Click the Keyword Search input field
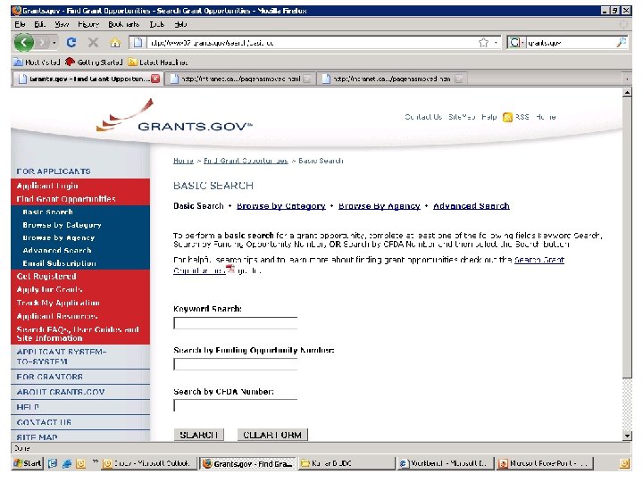The height and width of the screenshot is (482, 643). [236, 323]
